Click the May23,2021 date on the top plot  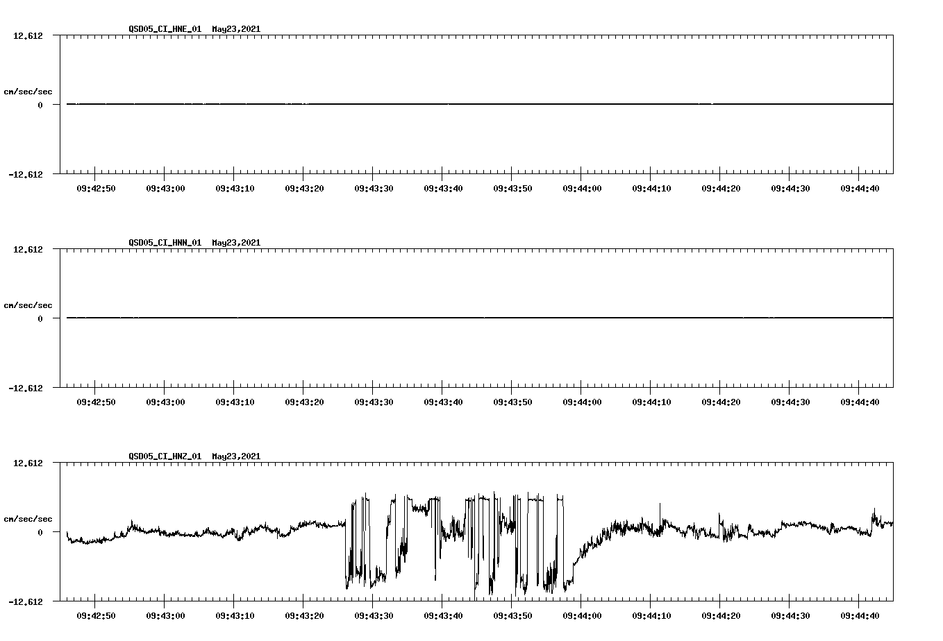click(236, 29)
